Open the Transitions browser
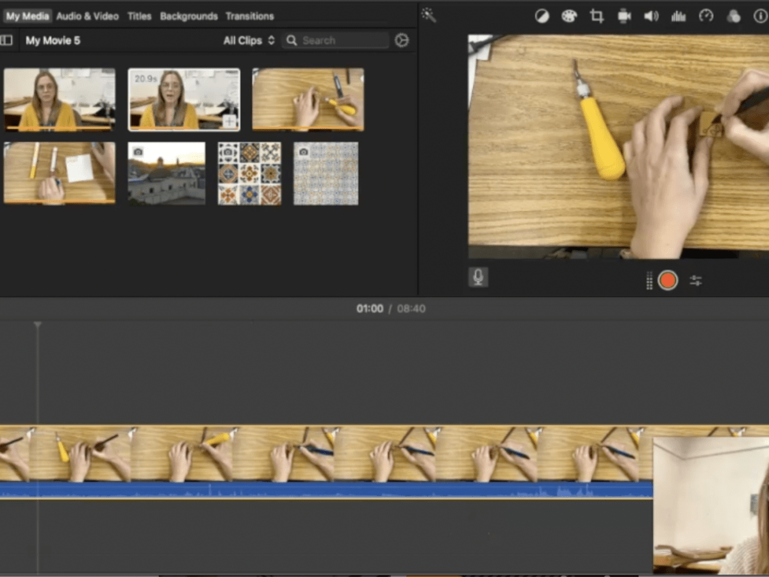769x577 pixels. point(250,16)
